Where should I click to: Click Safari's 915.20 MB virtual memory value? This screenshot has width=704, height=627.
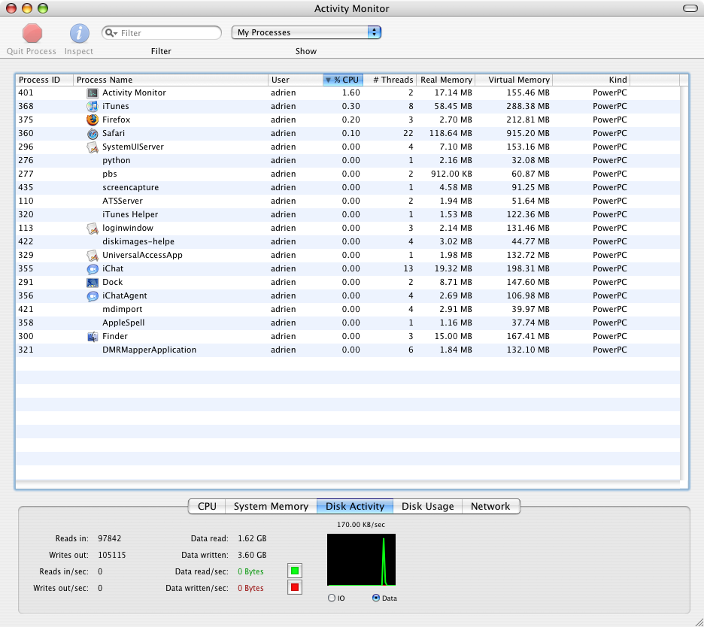pos(528,133)
